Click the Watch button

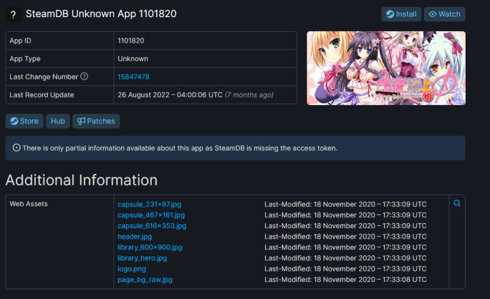tap(444, 15)
